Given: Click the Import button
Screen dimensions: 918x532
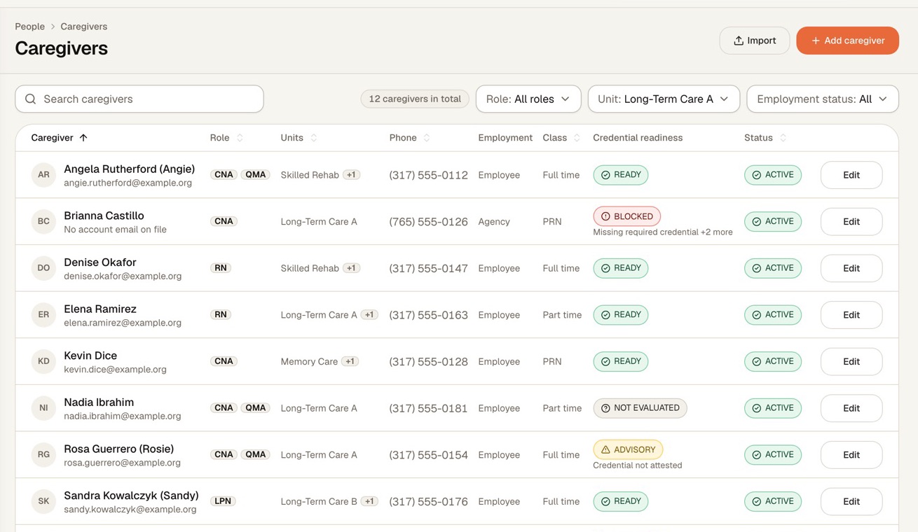Looking at the screenshot, I should 755,41.
